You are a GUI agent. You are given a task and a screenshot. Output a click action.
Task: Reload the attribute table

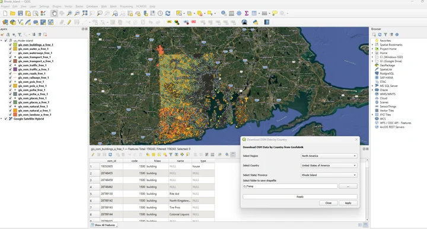pyautogui.click(x=110, y=154)
